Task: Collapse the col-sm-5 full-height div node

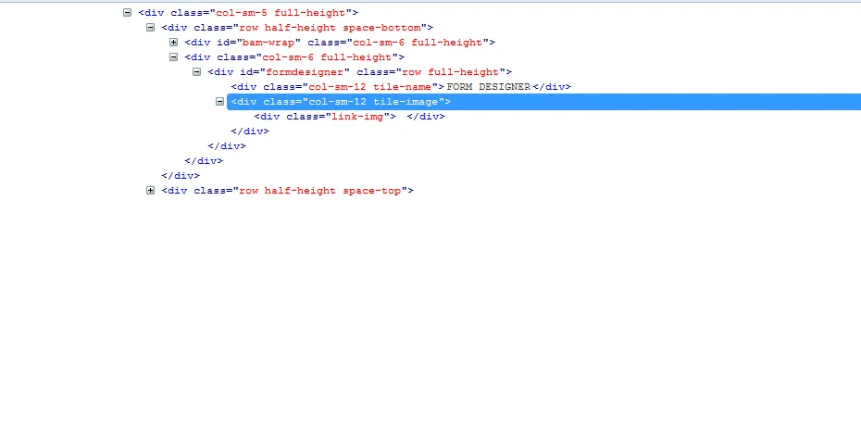Action: (128, 13)
